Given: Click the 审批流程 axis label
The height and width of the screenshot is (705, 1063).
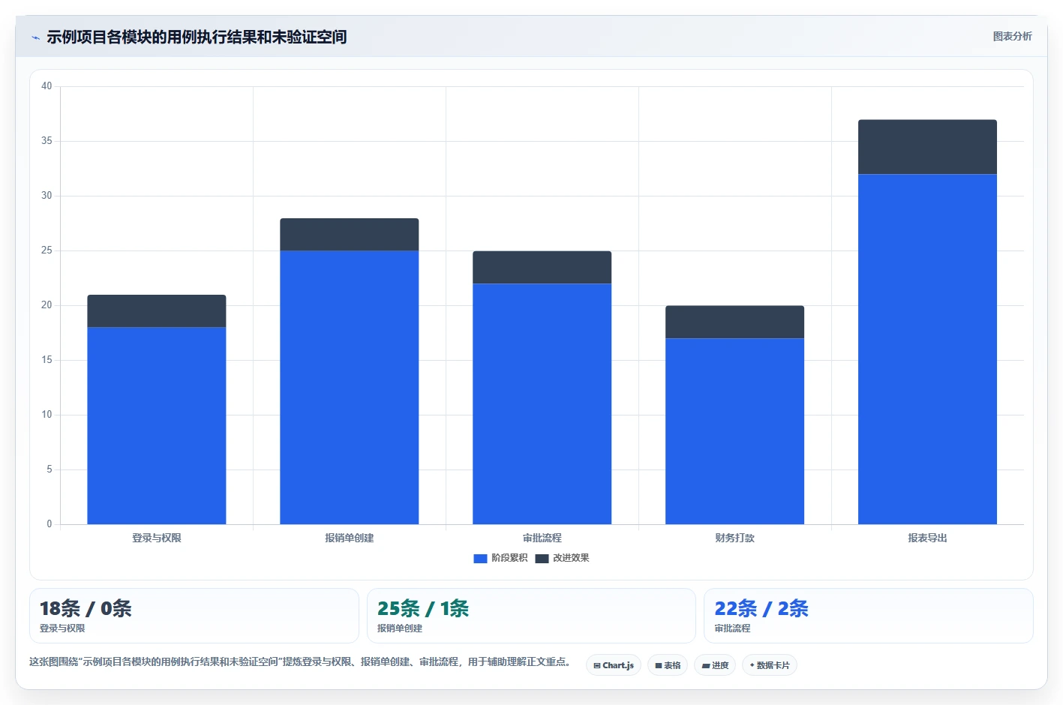Looking at the screenshot, I should (542, 538).
